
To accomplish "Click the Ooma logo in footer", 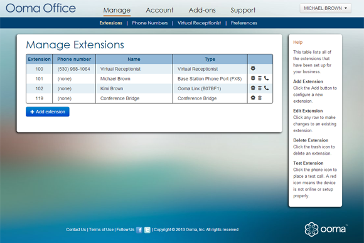I will coord(326,229).
